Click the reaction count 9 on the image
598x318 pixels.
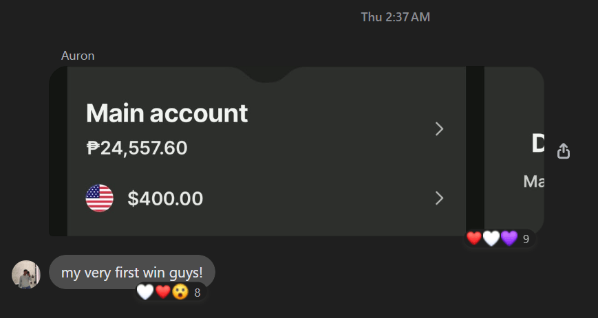[x=526, y=239]
